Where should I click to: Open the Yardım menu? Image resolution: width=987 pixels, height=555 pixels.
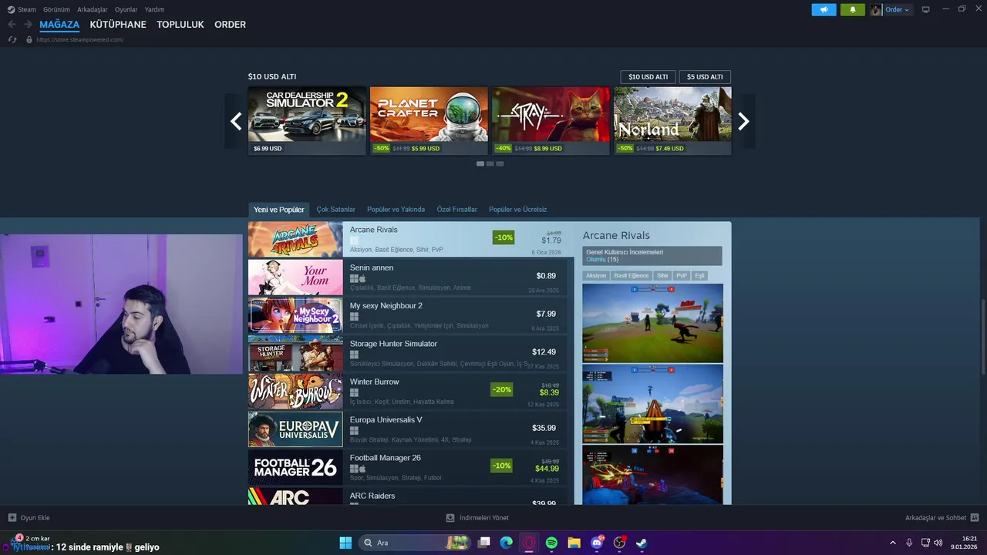154,9
